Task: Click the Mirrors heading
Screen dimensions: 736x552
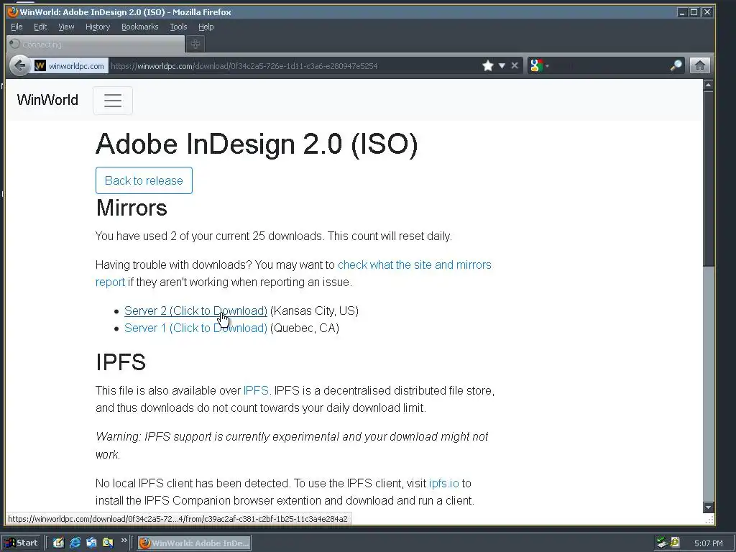Action: point(132,208)
